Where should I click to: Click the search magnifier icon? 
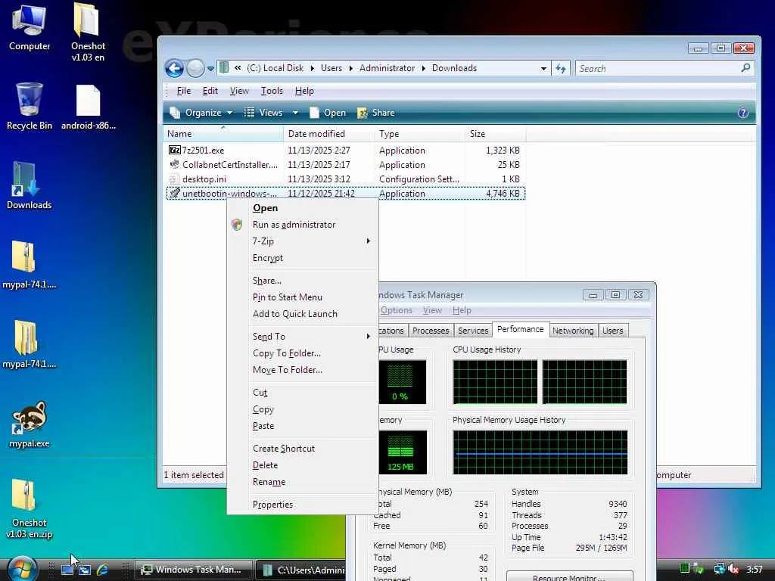pos(745,67)
